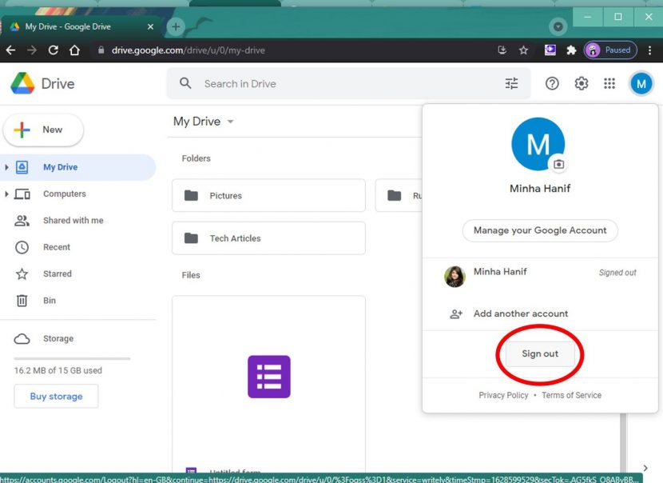The image size is (663, 483).
Task: Click the large M profile picture
Action: (538, 144)
